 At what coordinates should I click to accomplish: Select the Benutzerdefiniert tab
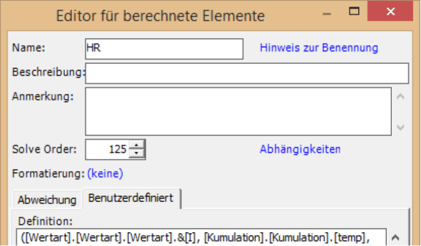click(x=131, y=198)
